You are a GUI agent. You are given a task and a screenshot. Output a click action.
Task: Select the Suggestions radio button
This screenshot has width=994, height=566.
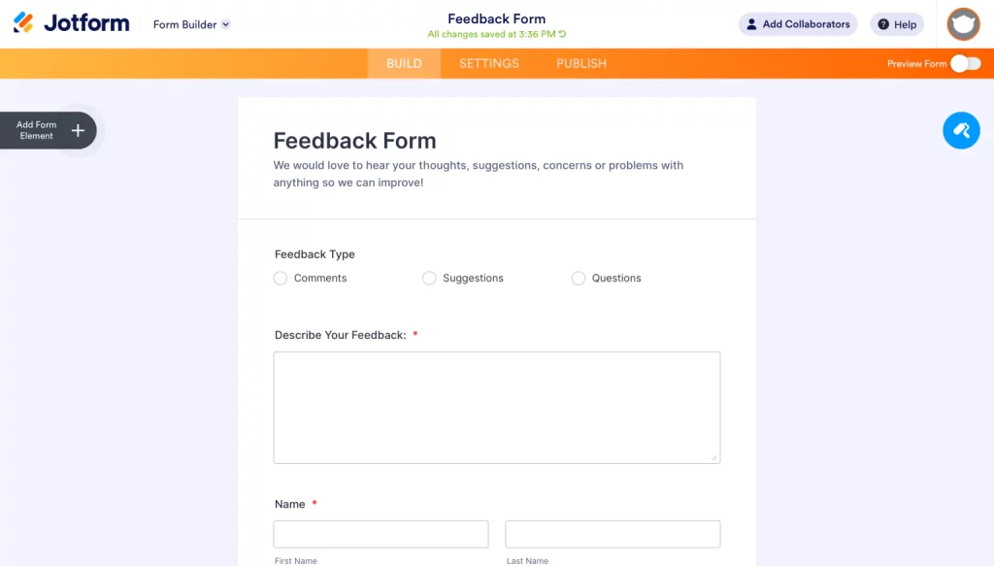point(429,278)
